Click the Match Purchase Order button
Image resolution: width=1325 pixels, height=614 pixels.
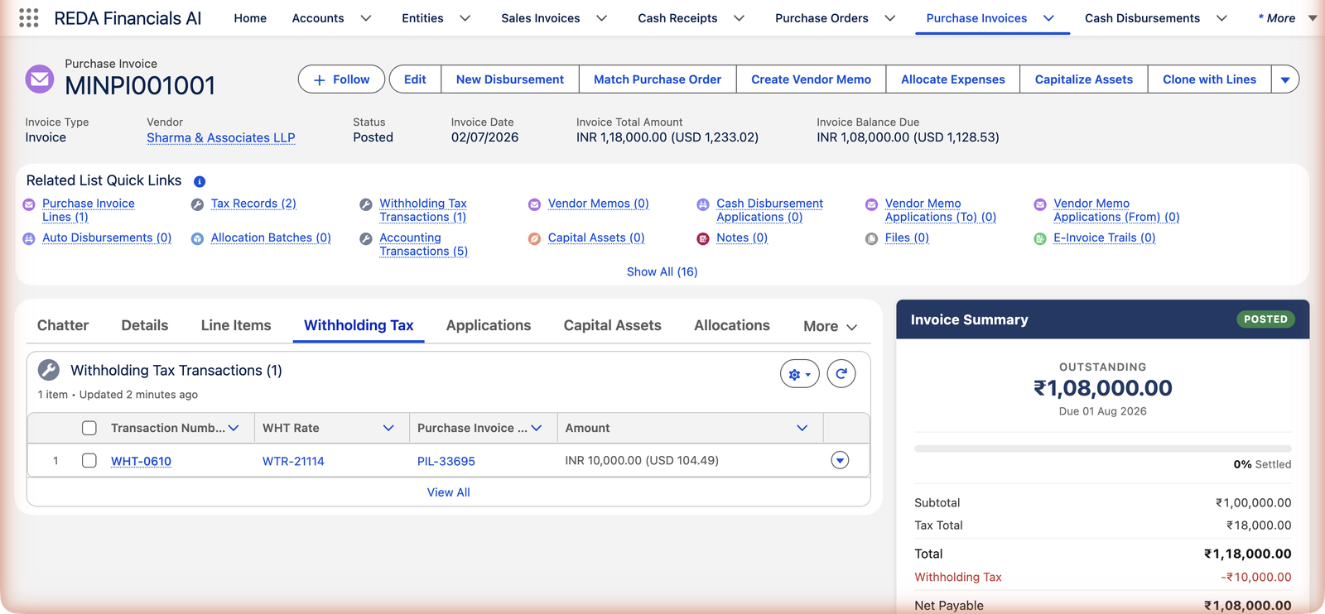tap(658, 79)
